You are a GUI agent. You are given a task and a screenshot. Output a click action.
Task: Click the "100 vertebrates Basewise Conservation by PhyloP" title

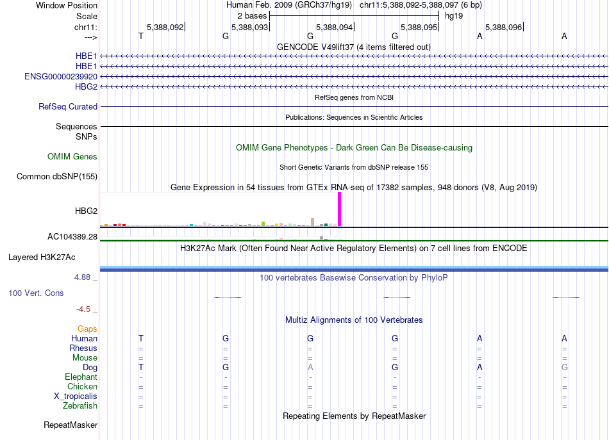coord(354,278)
